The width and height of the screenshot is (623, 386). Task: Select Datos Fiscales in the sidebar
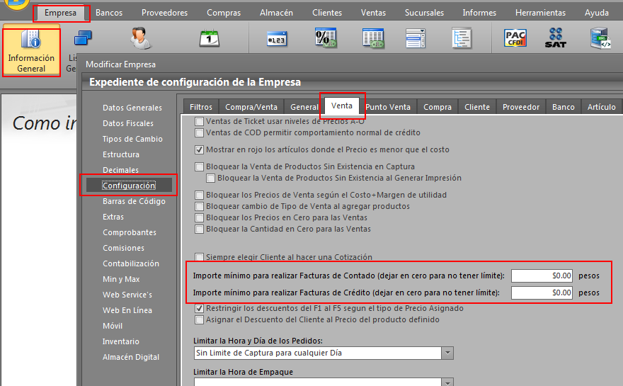click(x=128, y=123)
